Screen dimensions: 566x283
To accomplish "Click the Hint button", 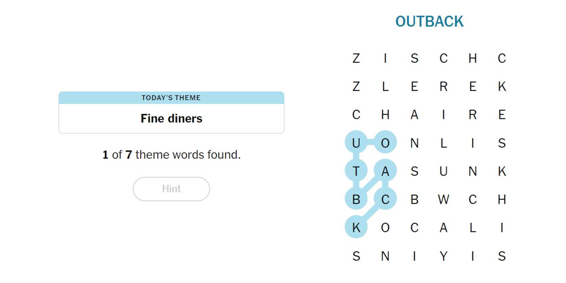I will pos(171,189).
